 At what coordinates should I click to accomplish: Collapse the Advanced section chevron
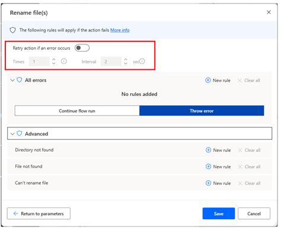click(x=12, y=134)
